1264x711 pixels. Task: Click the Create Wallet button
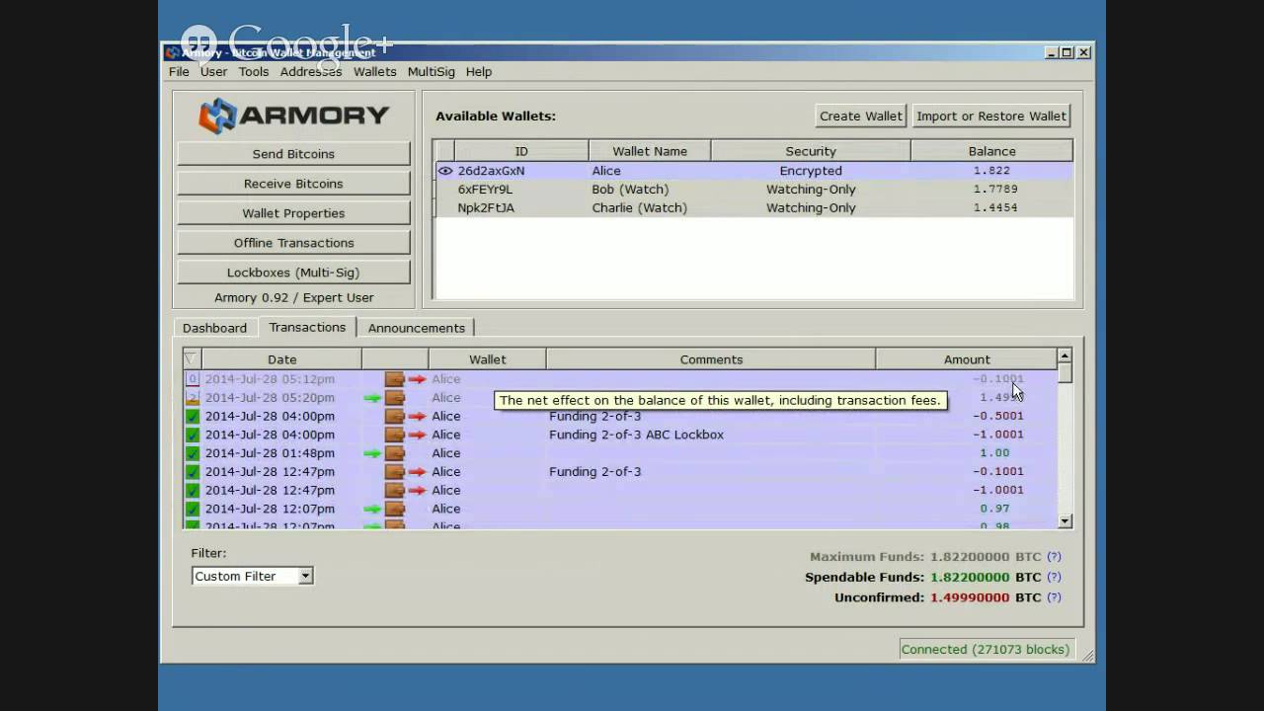pos(861,116)
